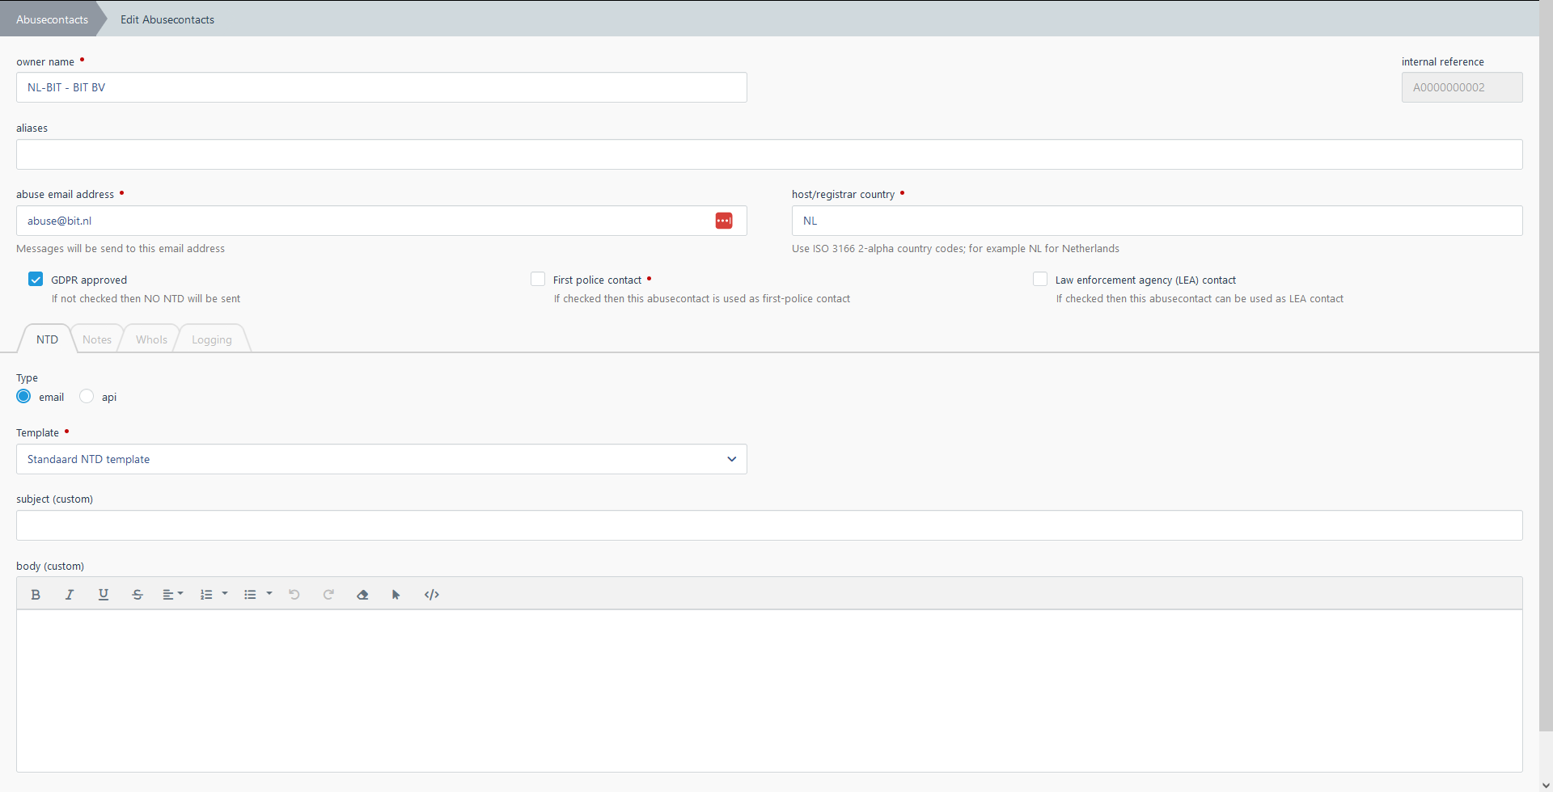Check the Law enforcement agency contact box
1553x792 pixels.
[1040, 280]
